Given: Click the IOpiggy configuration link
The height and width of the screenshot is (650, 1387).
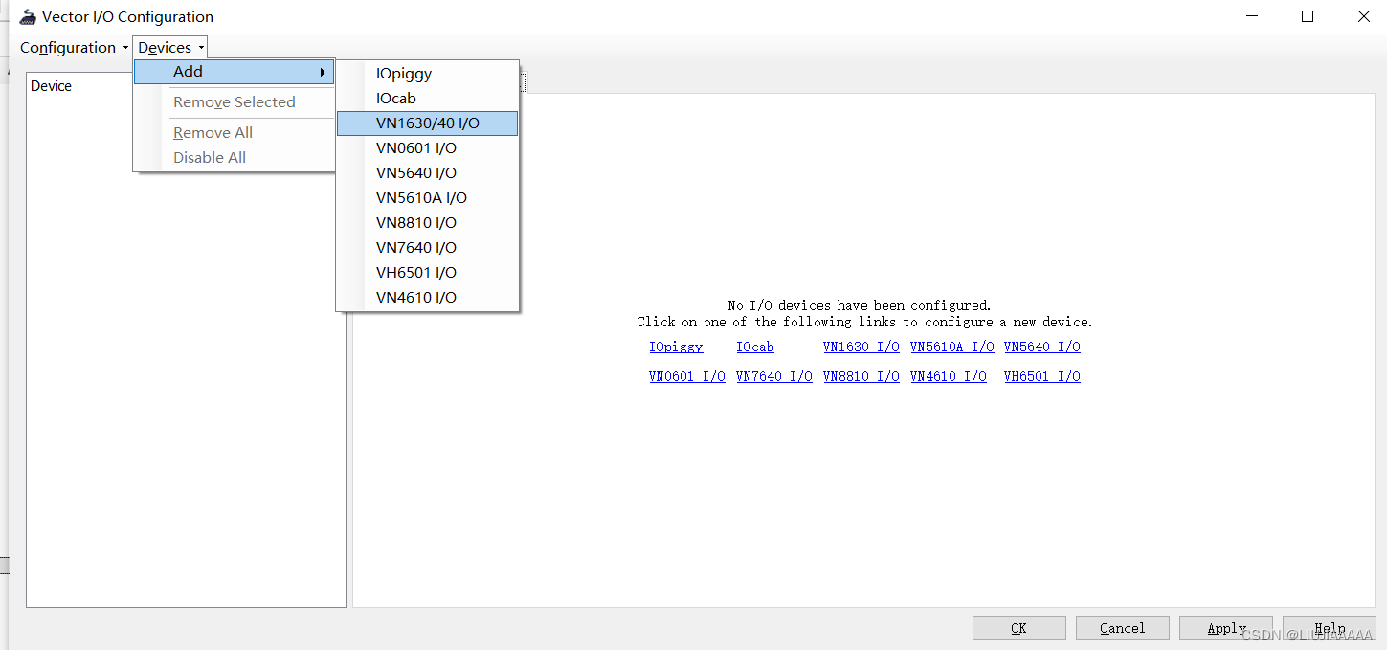Looking at the screenshot, I should 676,347.
